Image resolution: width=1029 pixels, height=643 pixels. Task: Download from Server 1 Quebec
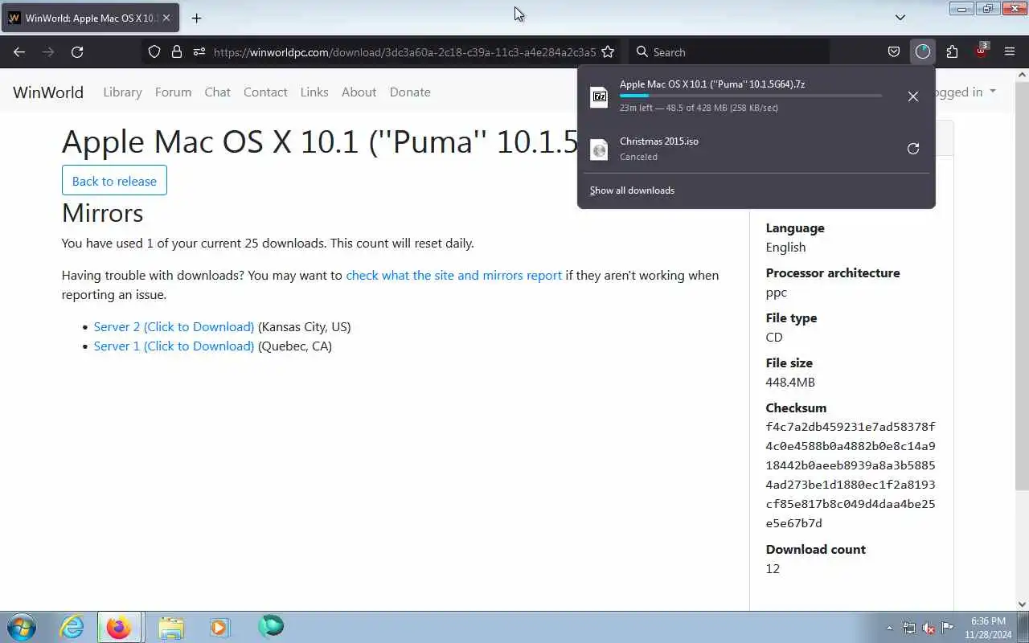coord(174,346)
